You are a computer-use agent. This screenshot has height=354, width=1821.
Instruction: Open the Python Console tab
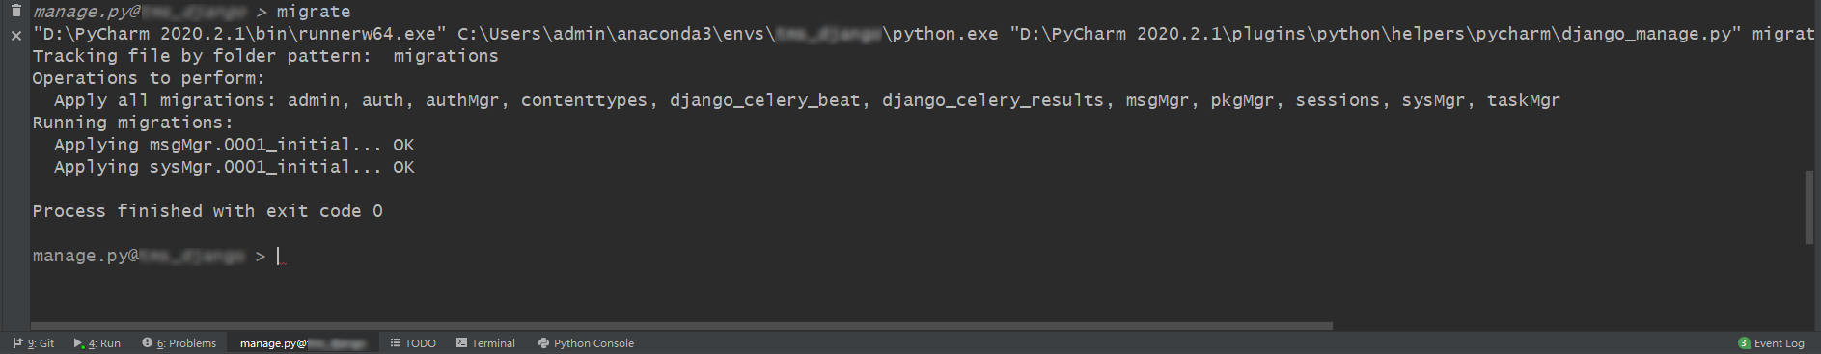[x=587, y=343]
